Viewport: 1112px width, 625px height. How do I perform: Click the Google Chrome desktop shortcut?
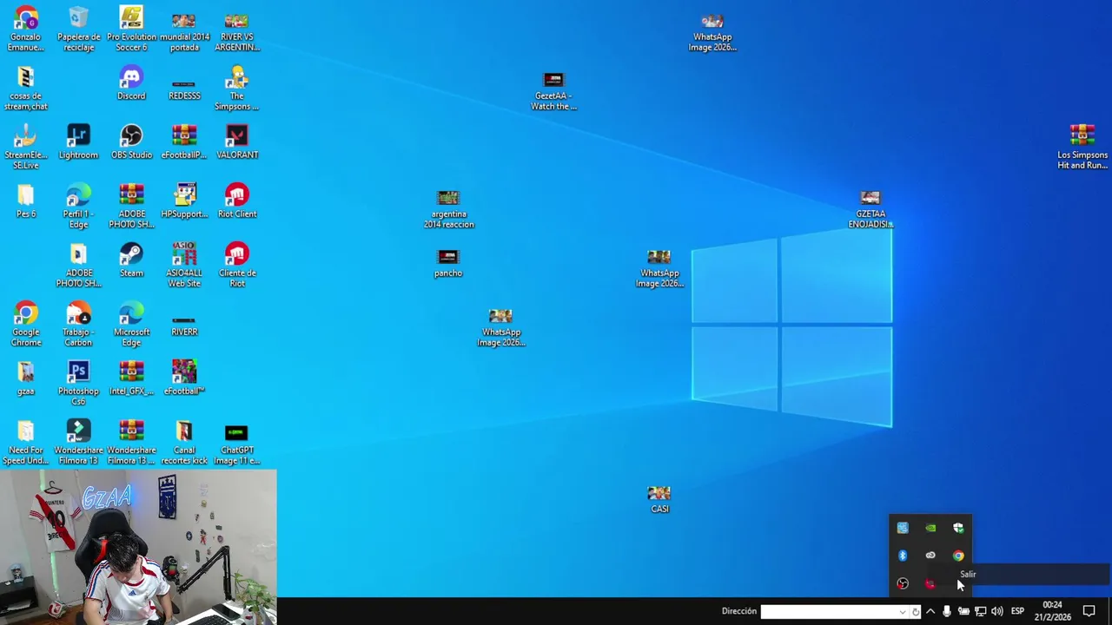click(26, 325)
